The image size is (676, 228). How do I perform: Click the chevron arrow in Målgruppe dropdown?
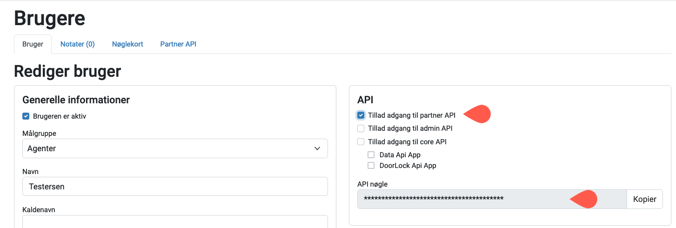[317, 148]
